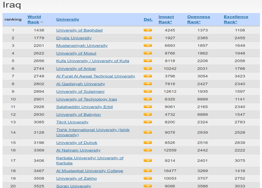
Task: Click the Det. column header link
Action: [148, 19]
